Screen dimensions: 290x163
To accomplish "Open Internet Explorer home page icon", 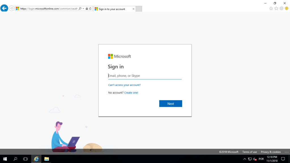I will click(x=271, y=8).
